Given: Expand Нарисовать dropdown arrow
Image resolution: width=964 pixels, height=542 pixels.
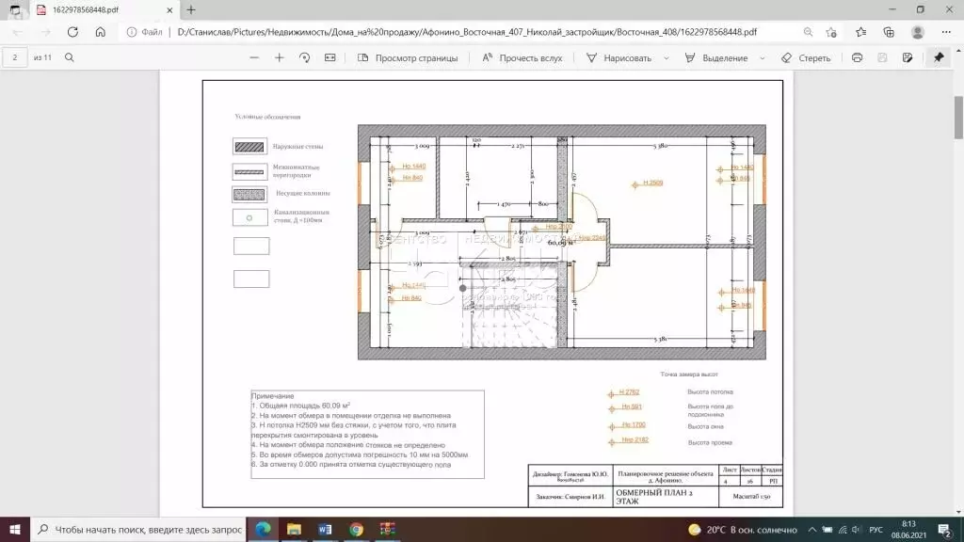Looking at the screenshot, I should pyautogui.click(x=666, y=57).
